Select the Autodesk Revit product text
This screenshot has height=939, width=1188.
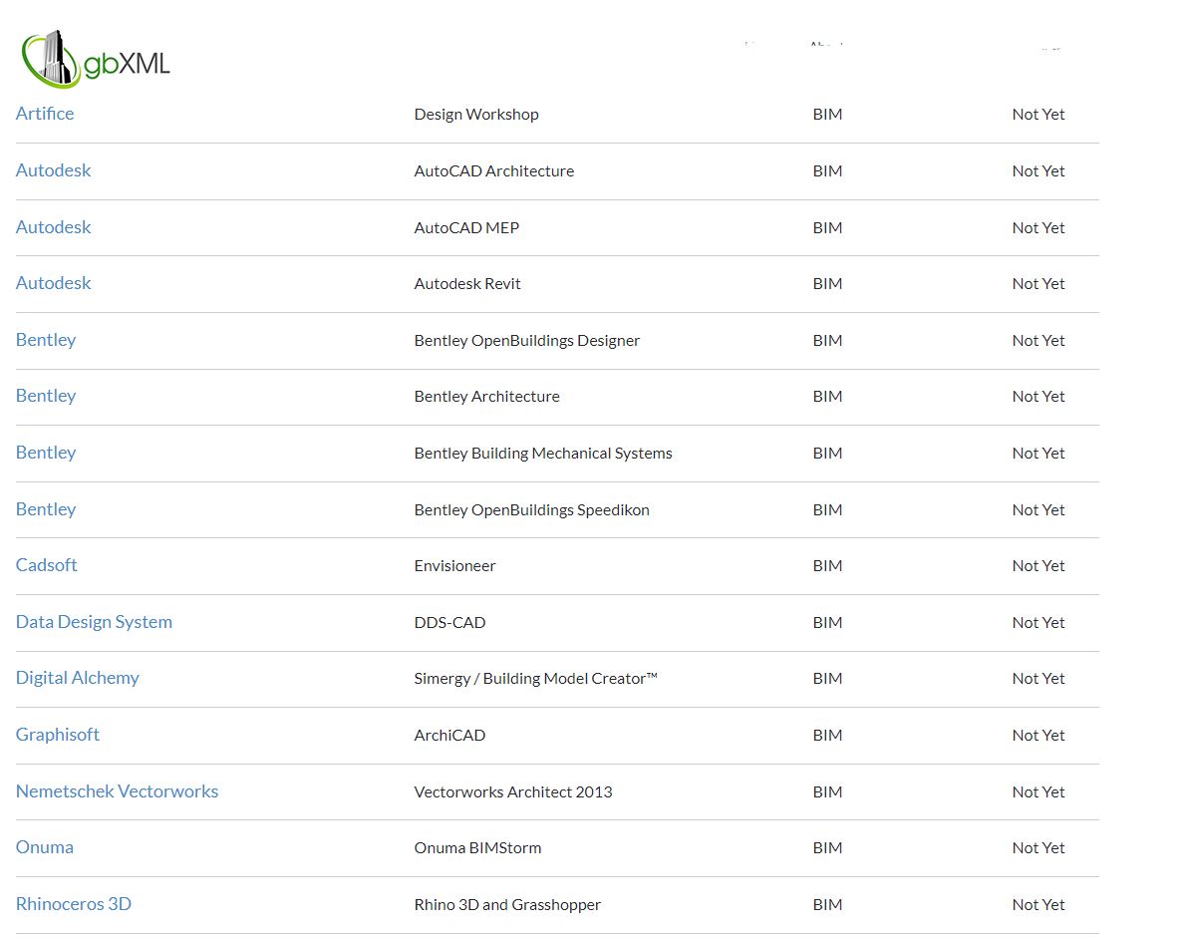[x=467, y=284]
